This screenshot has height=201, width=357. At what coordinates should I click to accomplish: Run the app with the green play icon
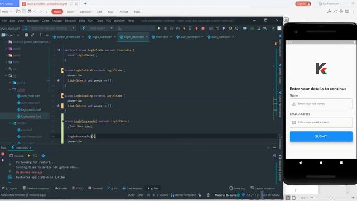pyautogui.click(x=159, y=28)
